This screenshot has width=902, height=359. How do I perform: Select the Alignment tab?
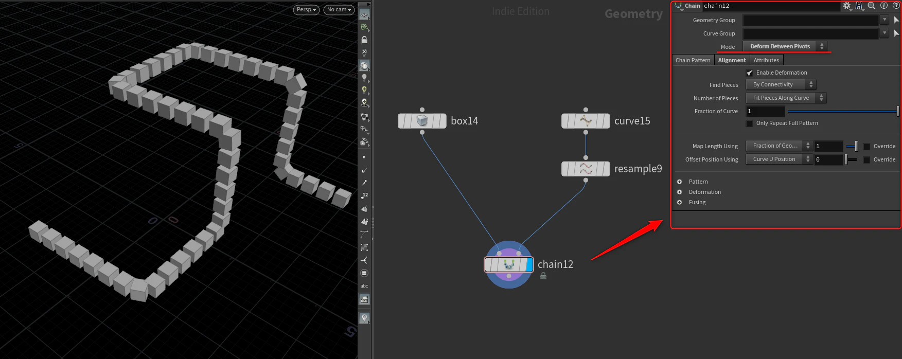pyautogui.click(x=732, y=60)
